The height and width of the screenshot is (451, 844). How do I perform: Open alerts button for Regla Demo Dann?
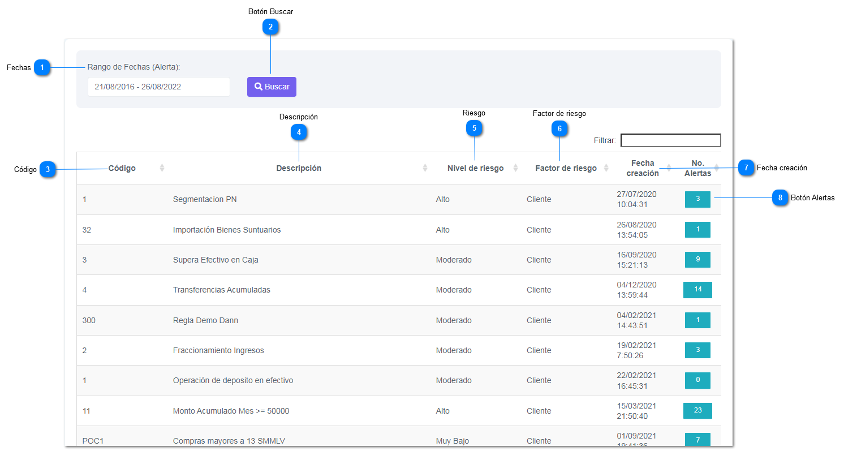697,320
